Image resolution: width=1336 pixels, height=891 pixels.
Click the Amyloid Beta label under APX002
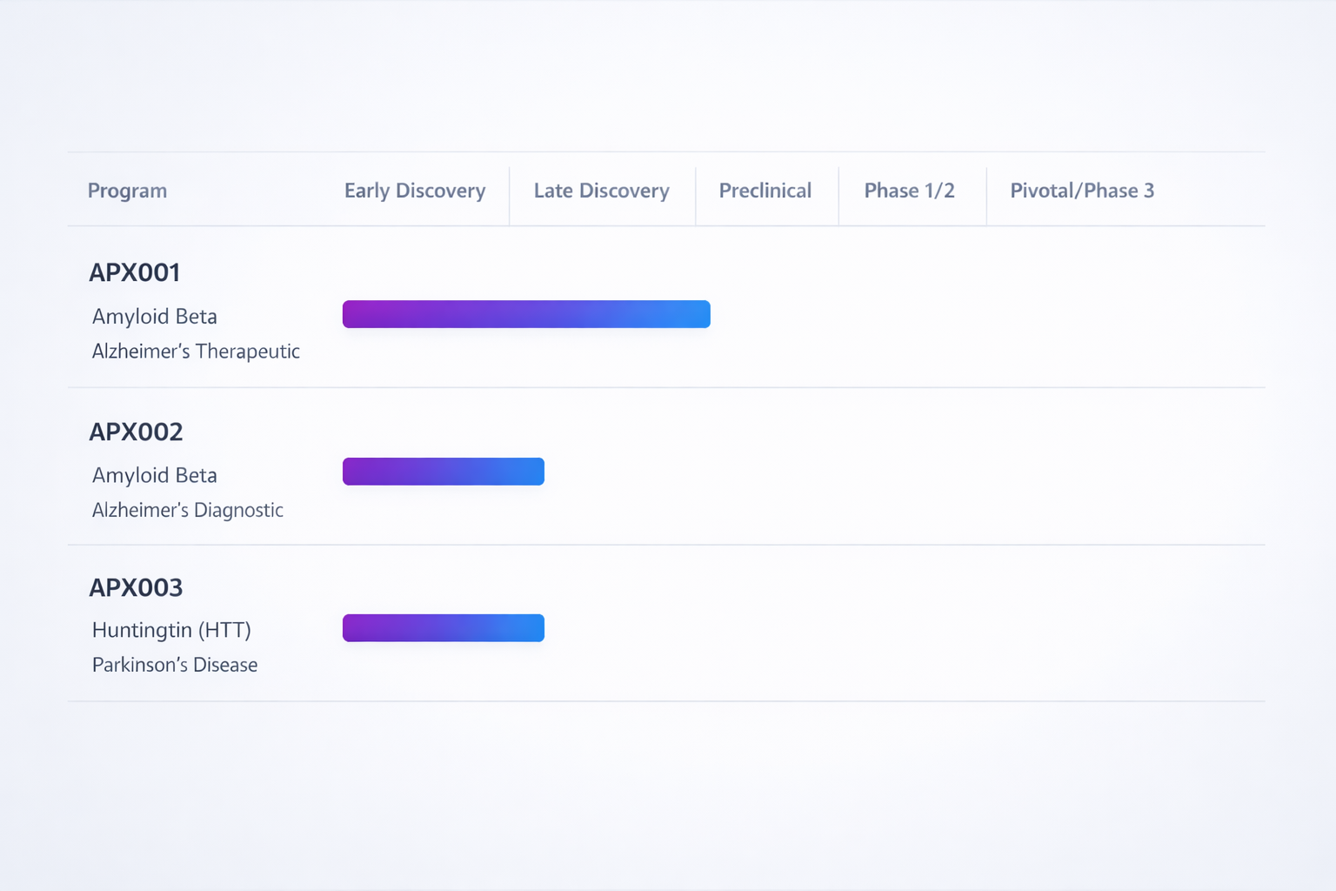coord(154,475)
